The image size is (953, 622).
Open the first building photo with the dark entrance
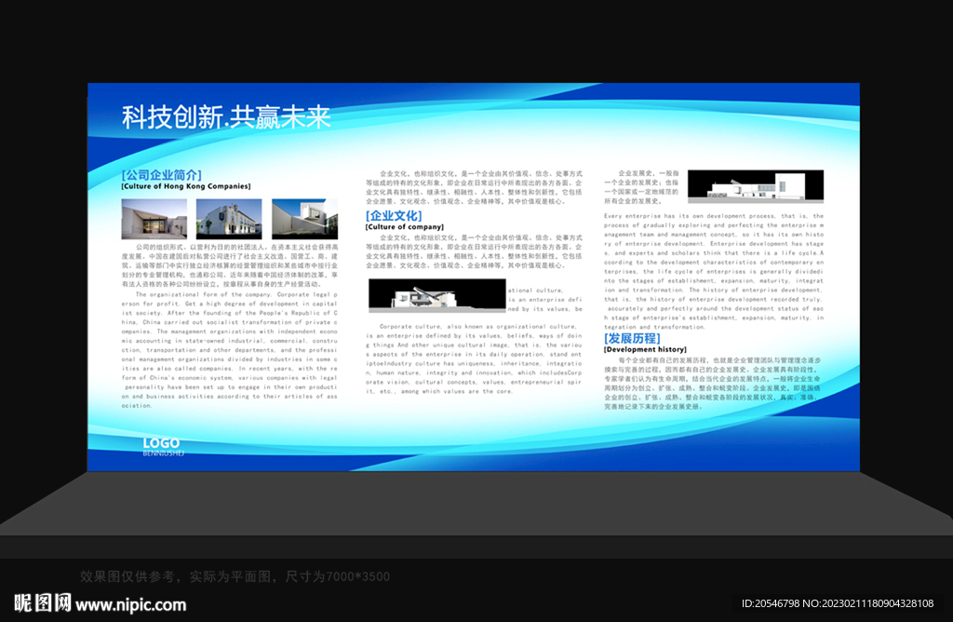pyautogui.click(x=154, y=219)
